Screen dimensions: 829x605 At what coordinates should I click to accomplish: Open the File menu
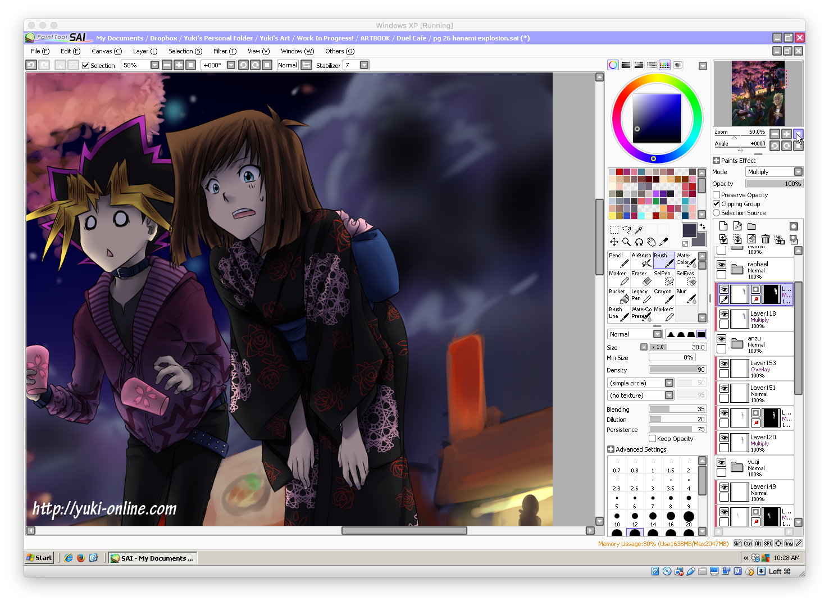click(x=39, y=51)
